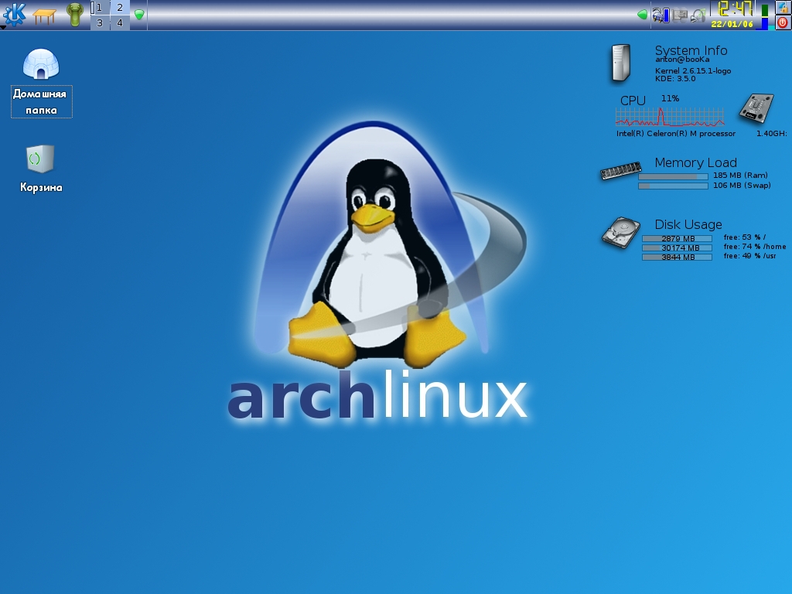The image size is (792, 594).
Task: Click the free: 74 % /home text
Action: pos(755,247)
